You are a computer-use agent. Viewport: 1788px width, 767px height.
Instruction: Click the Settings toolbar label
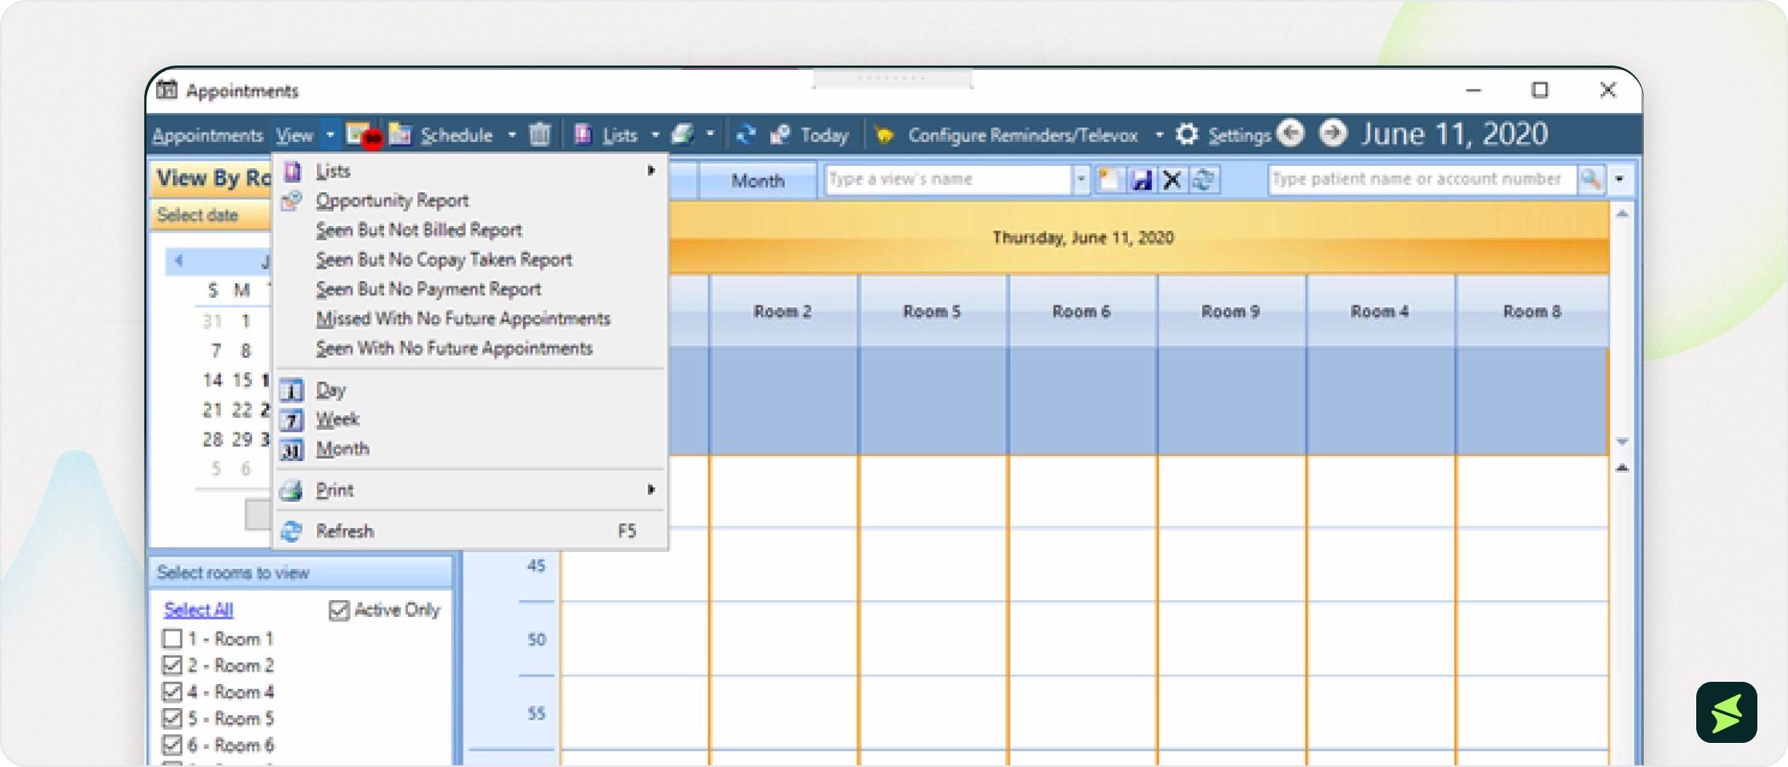point(1239,135)
